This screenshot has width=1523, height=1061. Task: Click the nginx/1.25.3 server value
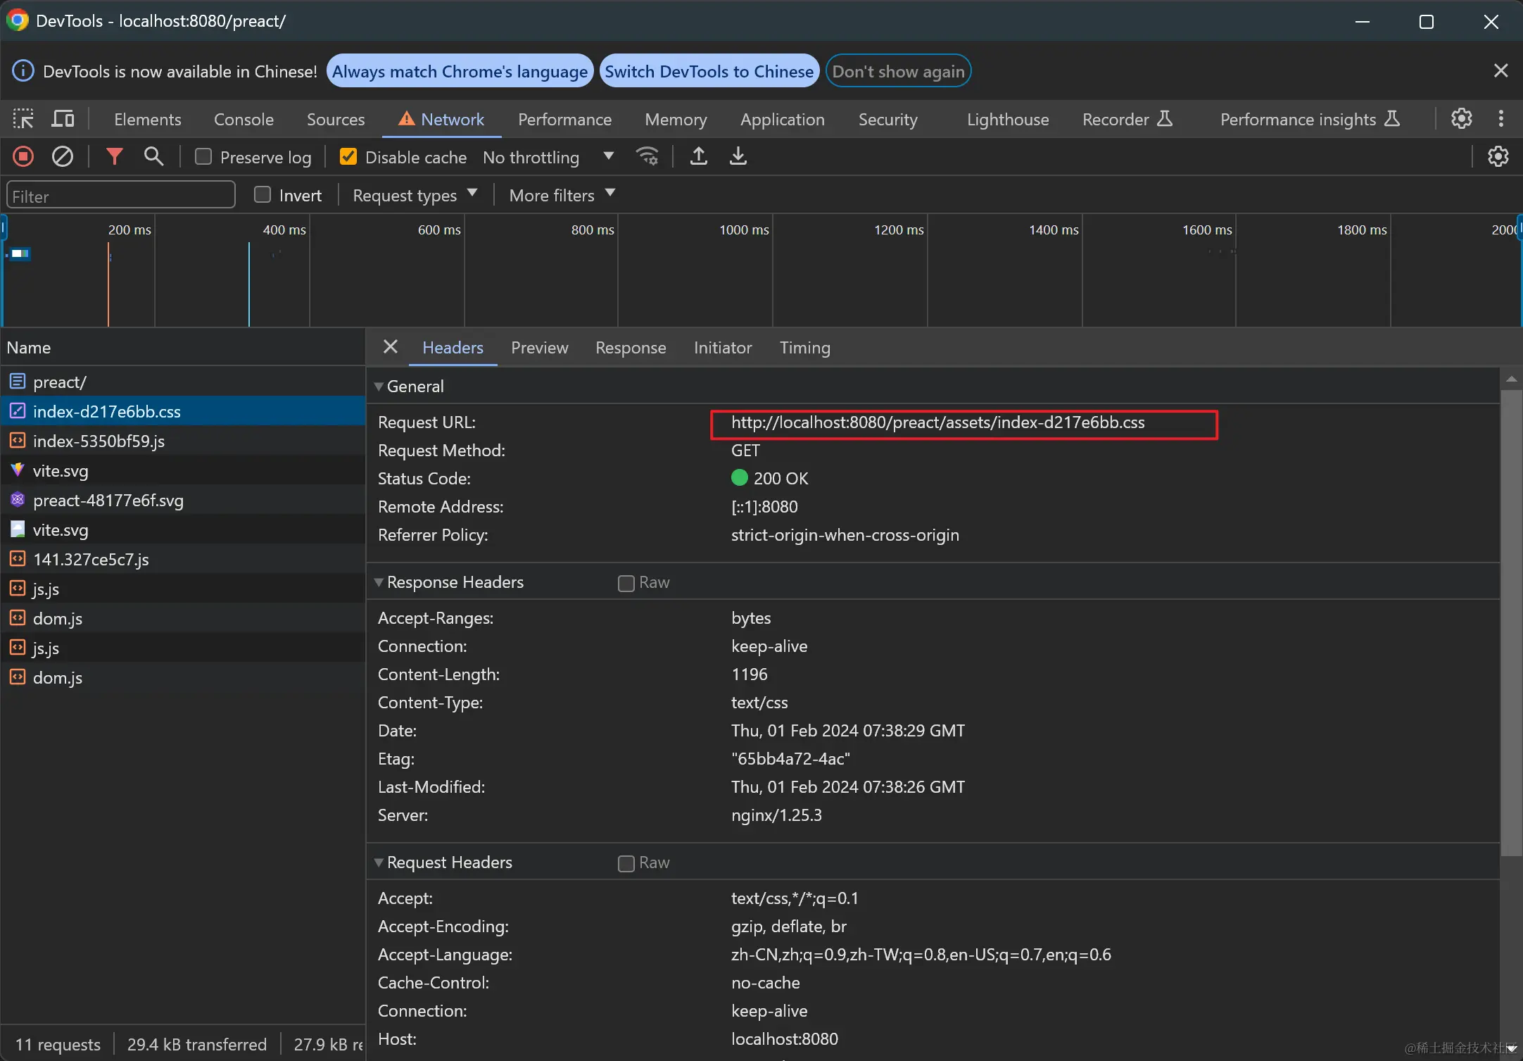point(776,815)
